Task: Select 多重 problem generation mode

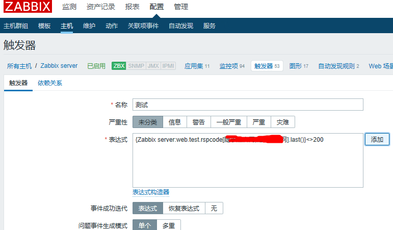Action: coord(169,225)
